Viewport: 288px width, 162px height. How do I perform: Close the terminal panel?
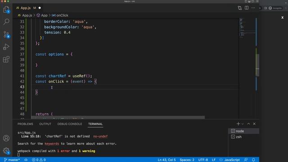point(254,124)
